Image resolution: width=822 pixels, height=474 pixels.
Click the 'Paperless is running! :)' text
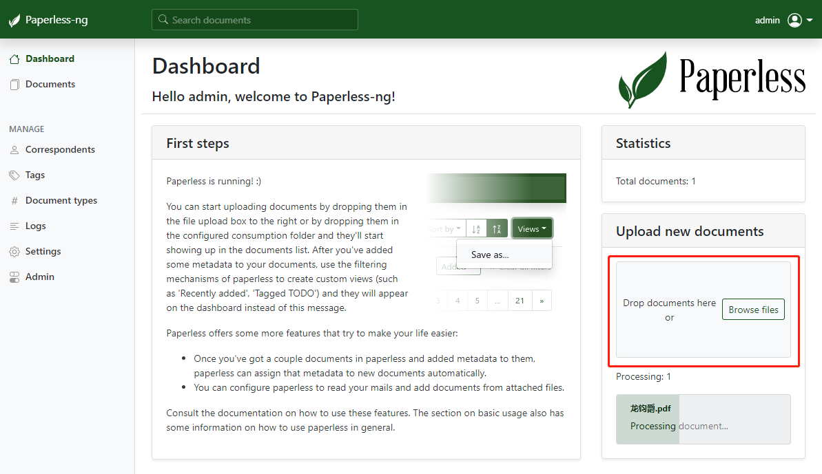click(214, 181)
